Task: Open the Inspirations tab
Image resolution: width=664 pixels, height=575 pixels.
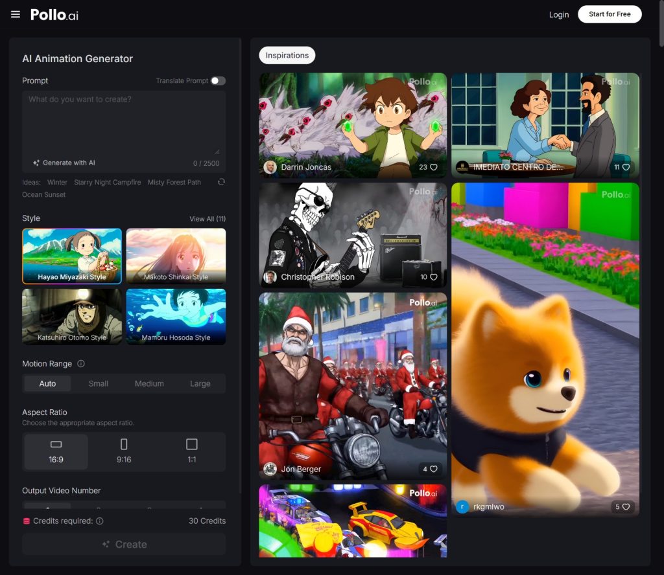Action: 287,56
